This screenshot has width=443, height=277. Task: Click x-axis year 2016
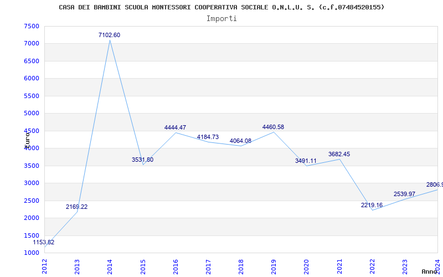[176, 266]
